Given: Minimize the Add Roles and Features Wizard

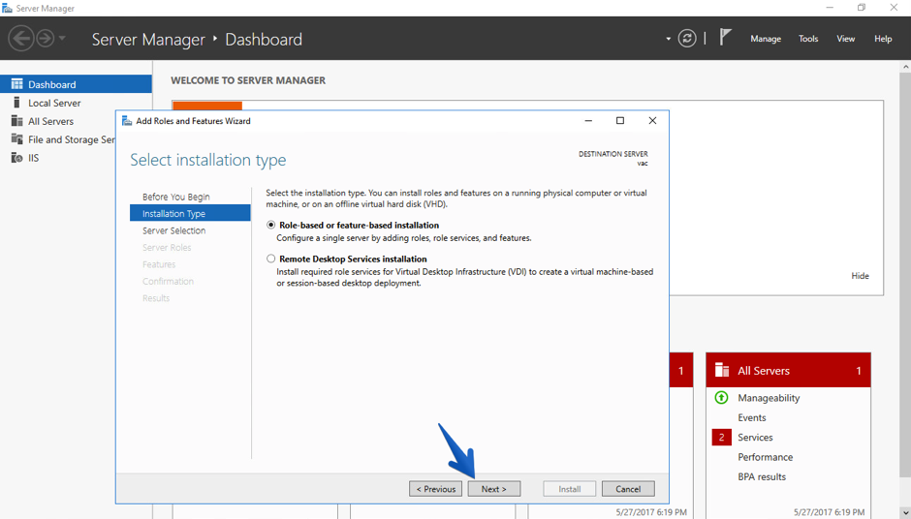Looking at the screenshot, I should [588, 120].
